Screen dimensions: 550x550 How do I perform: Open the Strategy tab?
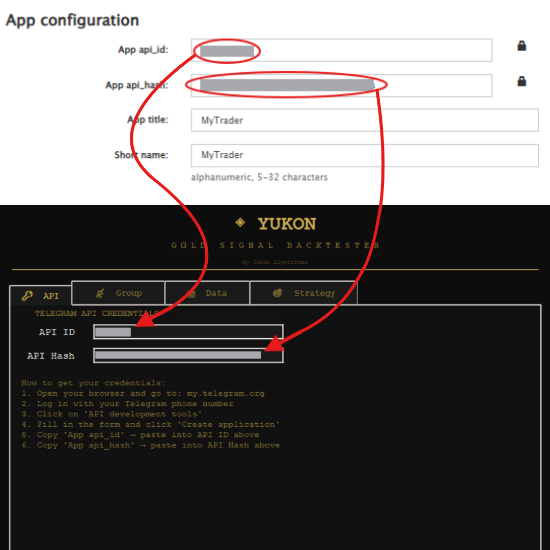(304, 293)
